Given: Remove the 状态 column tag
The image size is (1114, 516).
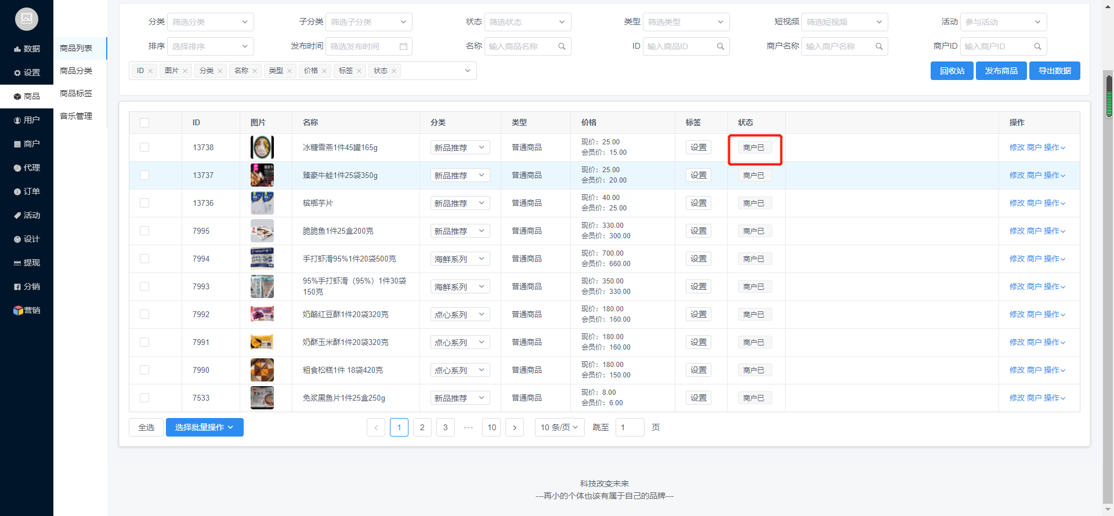Looking at the screenshot, I should [x=394, y=71].
